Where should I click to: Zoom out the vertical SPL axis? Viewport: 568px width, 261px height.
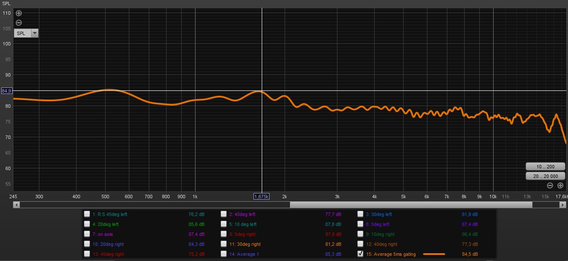(19, 23)
